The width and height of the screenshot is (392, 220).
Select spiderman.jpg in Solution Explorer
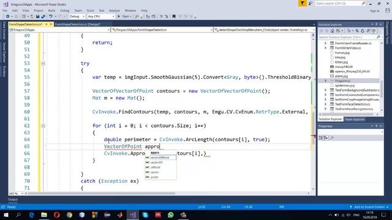[x=344, y=86]
